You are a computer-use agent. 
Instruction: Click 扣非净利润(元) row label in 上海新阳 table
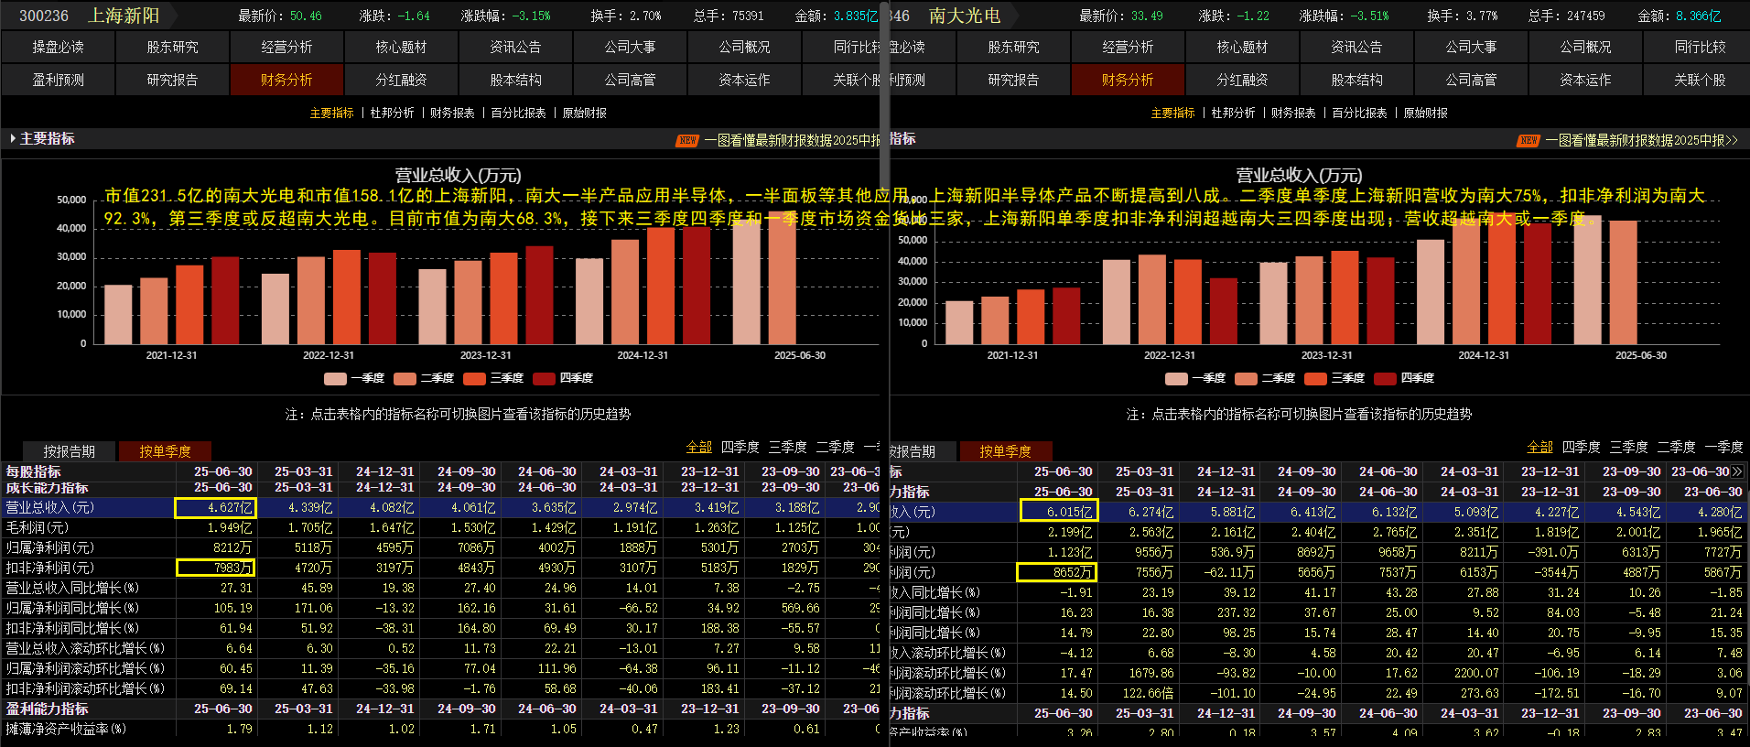click(x=50, y=568)
